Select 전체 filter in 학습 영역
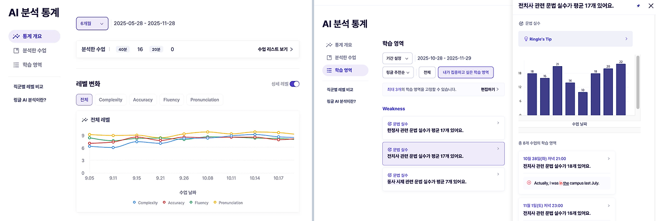 tap(427, 72)
